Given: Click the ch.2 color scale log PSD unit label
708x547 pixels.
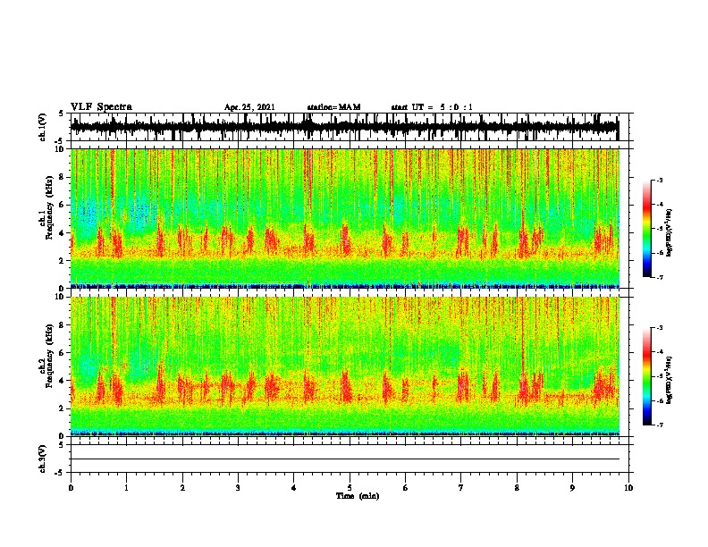Looking at the screenshot, I should point(670,380).
